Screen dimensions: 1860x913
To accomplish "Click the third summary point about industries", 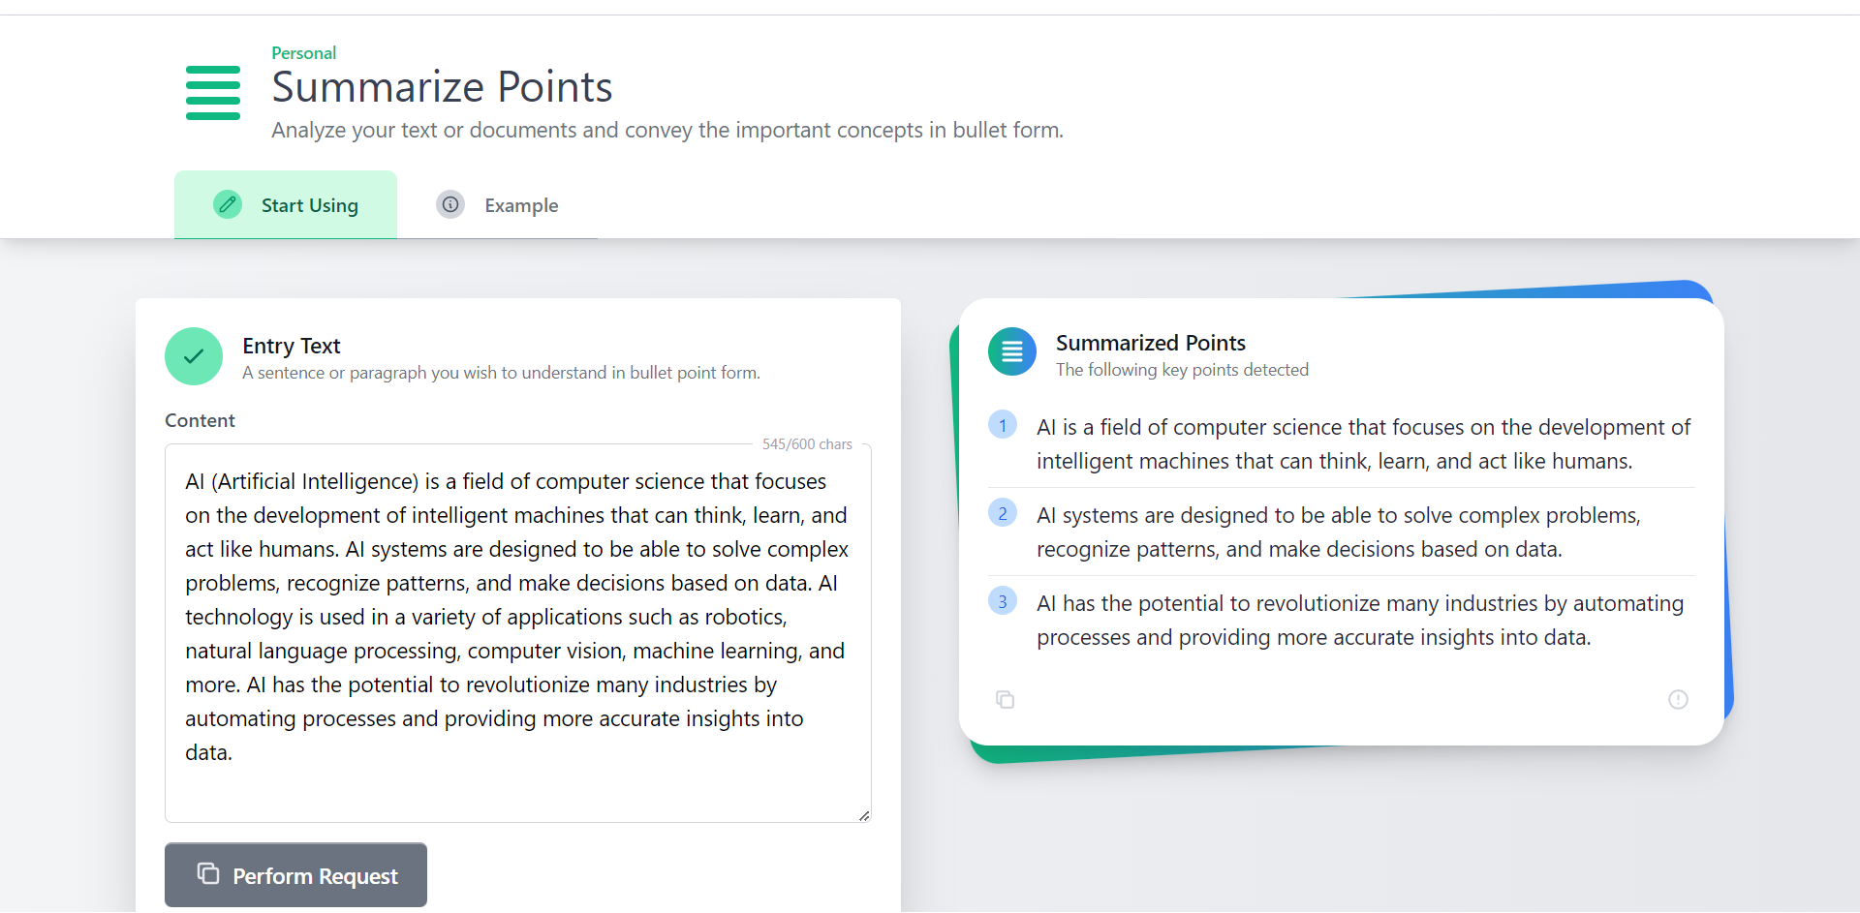I will (1360, 621).
